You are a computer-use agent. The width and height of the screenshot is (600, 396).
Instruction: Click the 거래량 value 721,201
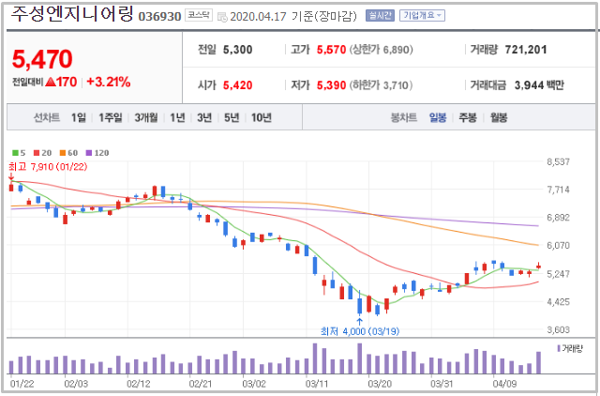526,50
